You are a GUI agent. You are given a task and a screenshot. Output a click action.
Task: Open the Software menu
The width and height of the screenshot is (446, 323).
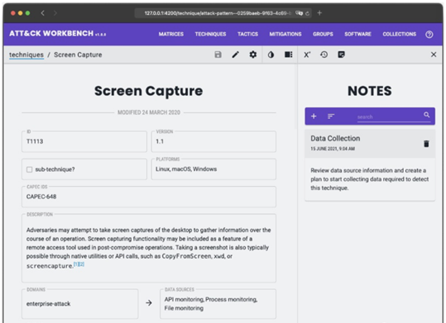(357, 34)
